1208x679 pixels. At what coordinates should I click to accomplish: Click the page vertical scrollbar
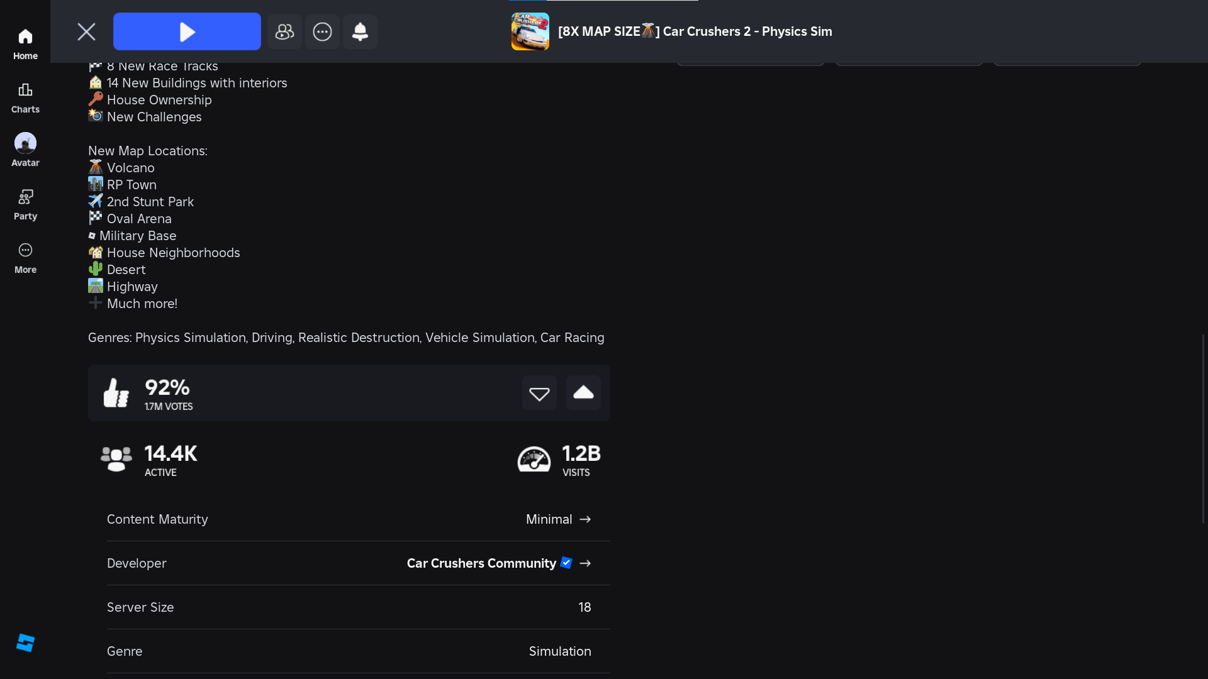coord(1204,428)
